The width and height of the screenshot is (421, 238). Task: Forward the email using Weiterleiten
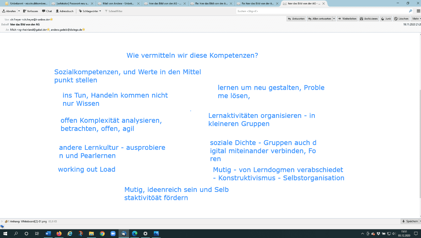347,19
